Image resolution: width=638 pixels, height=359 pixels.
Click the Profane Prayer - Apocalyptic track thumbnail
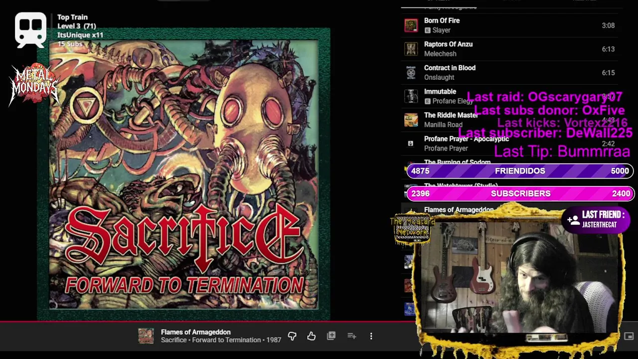[411, 144]
